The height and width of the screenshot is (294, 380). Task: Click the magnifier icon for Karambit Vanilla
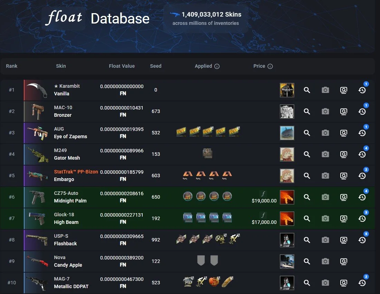307,90
